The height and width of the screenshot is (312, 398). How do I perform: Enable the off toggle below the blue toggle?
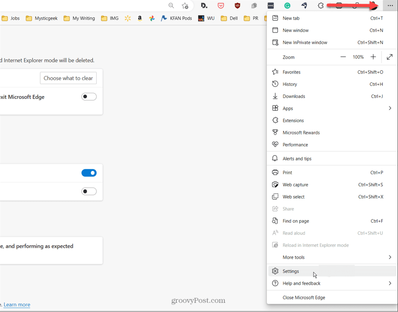click(89, 191)
